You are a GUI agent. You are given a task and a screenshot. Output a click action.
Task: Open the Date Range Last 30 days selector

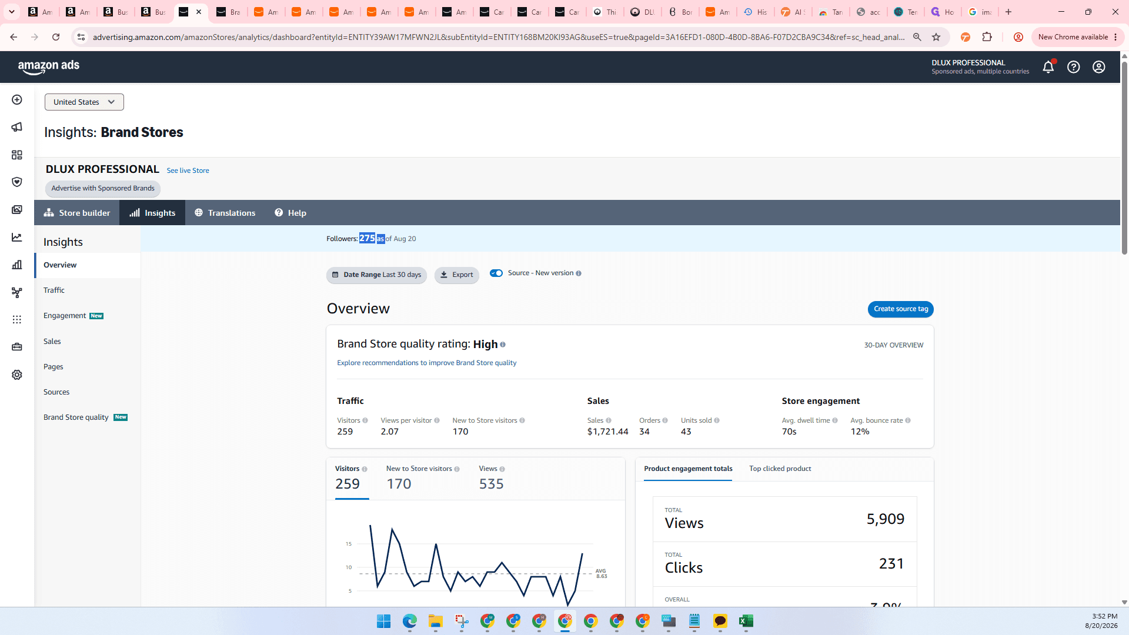(x=376, y=275)
